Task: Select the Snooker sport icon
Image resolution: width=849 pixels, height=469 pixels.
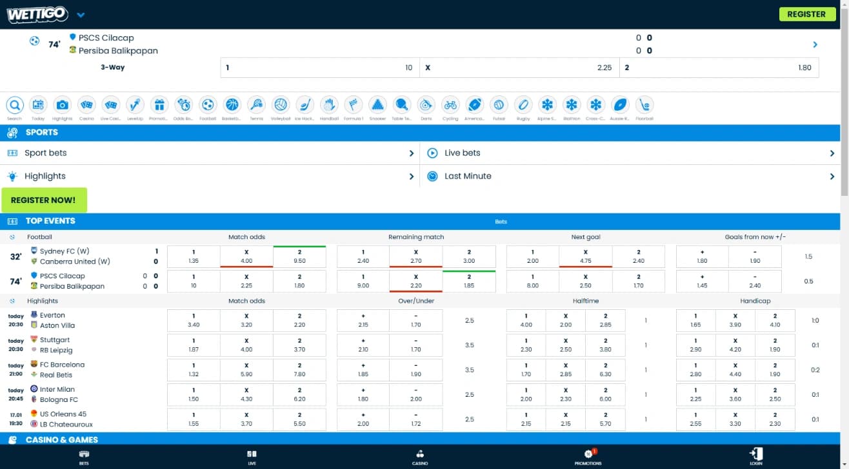Action: pos(377,105)
